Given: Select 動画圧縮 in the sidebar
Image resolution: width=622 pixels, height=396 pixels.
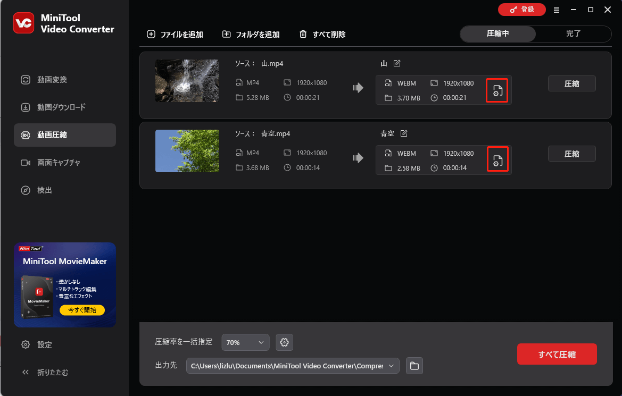Looking at the screenshot, I should [65, 135].
